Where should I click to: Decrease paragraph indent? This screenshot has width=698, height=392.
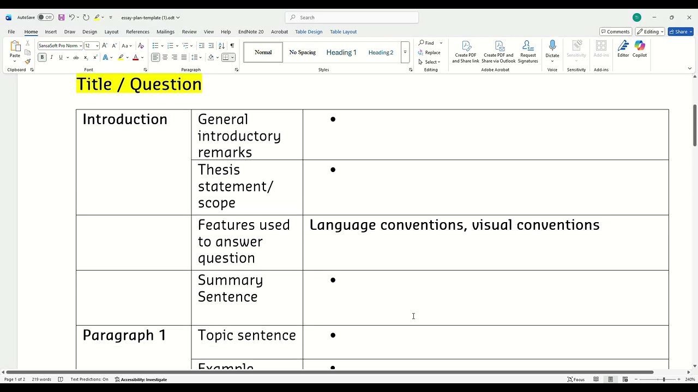coord(202,46)
